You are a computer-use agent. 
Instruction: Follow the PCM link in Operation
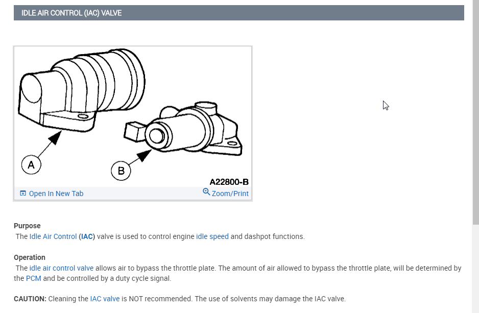coord(34,278)
